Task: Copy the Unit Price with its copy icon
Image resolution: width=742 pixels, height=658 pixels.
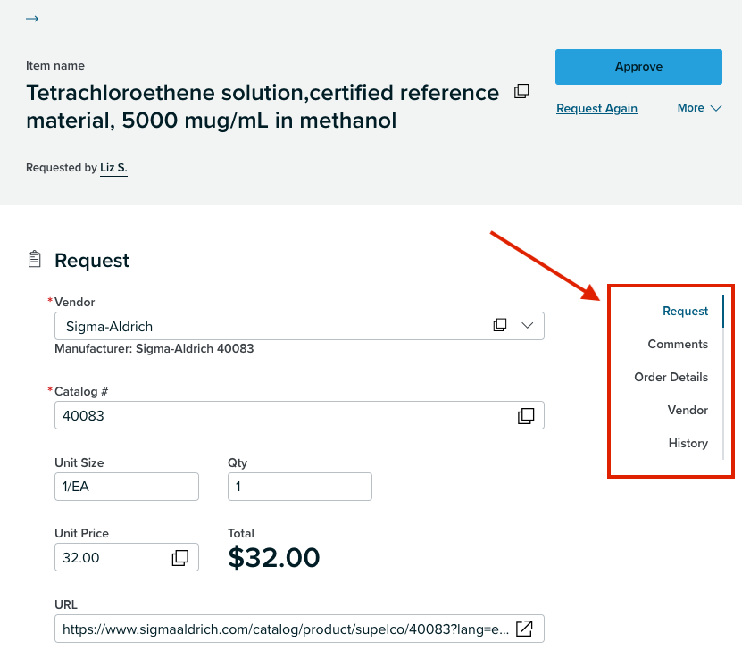Action: tap(179, 558)
